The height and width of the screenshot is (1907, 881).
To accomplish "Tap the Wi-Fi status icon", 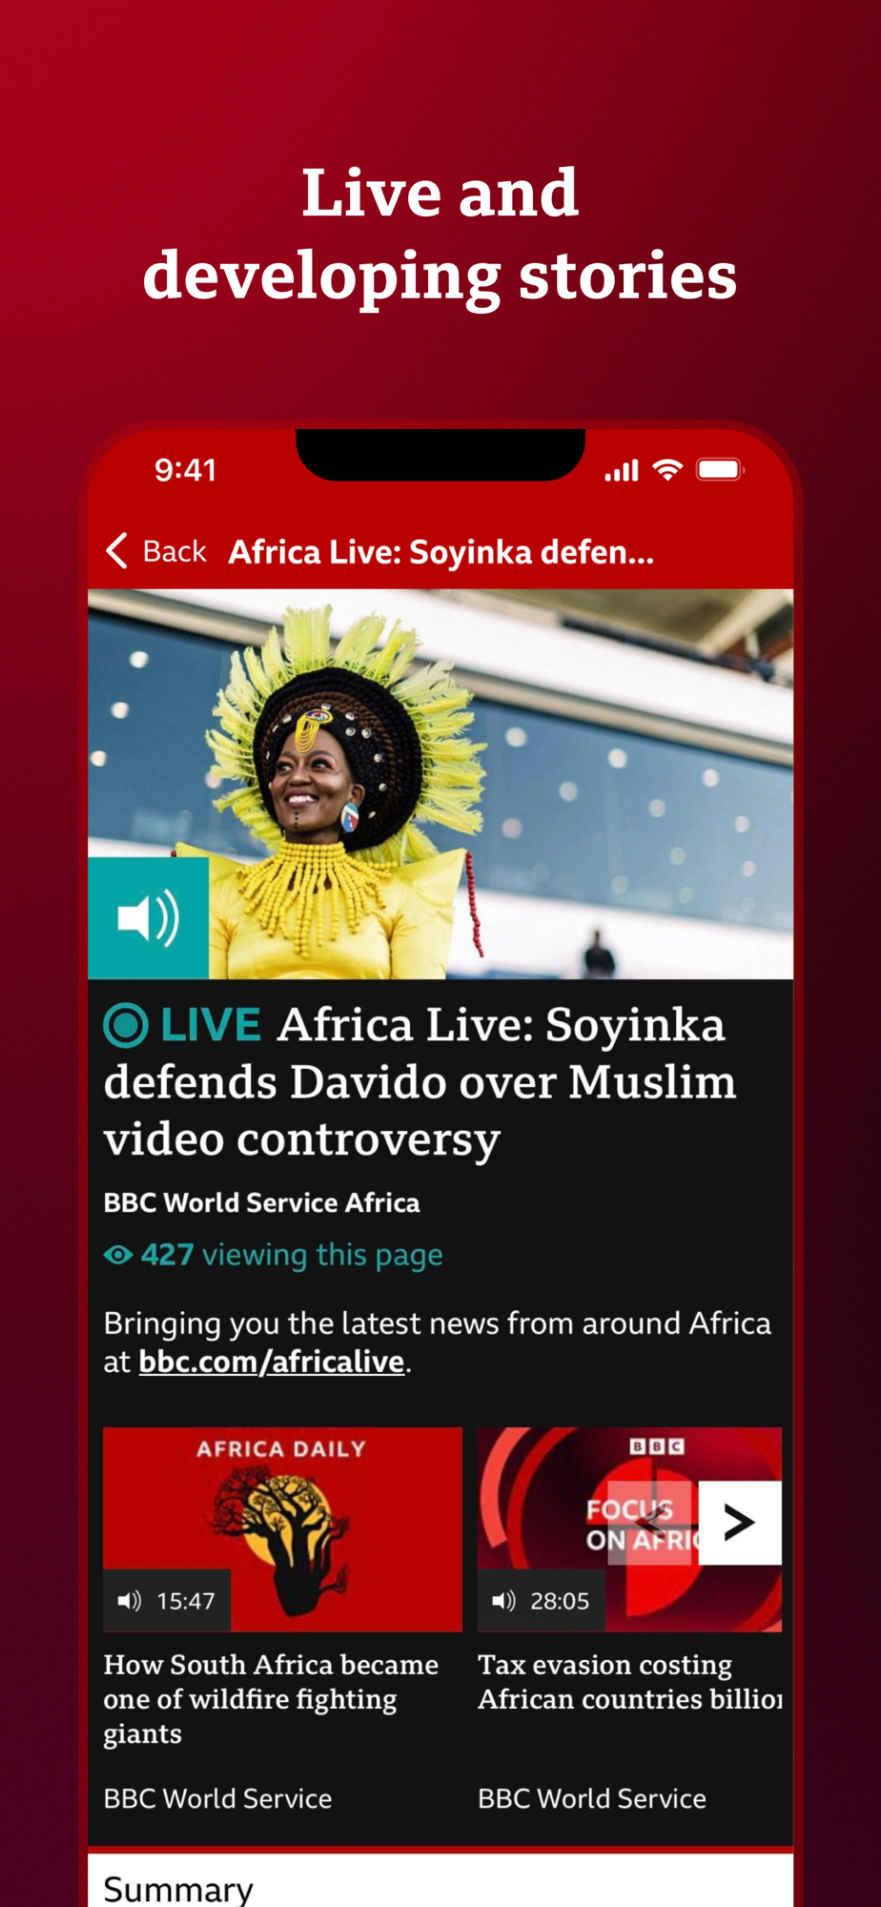I will coord(667,469).
